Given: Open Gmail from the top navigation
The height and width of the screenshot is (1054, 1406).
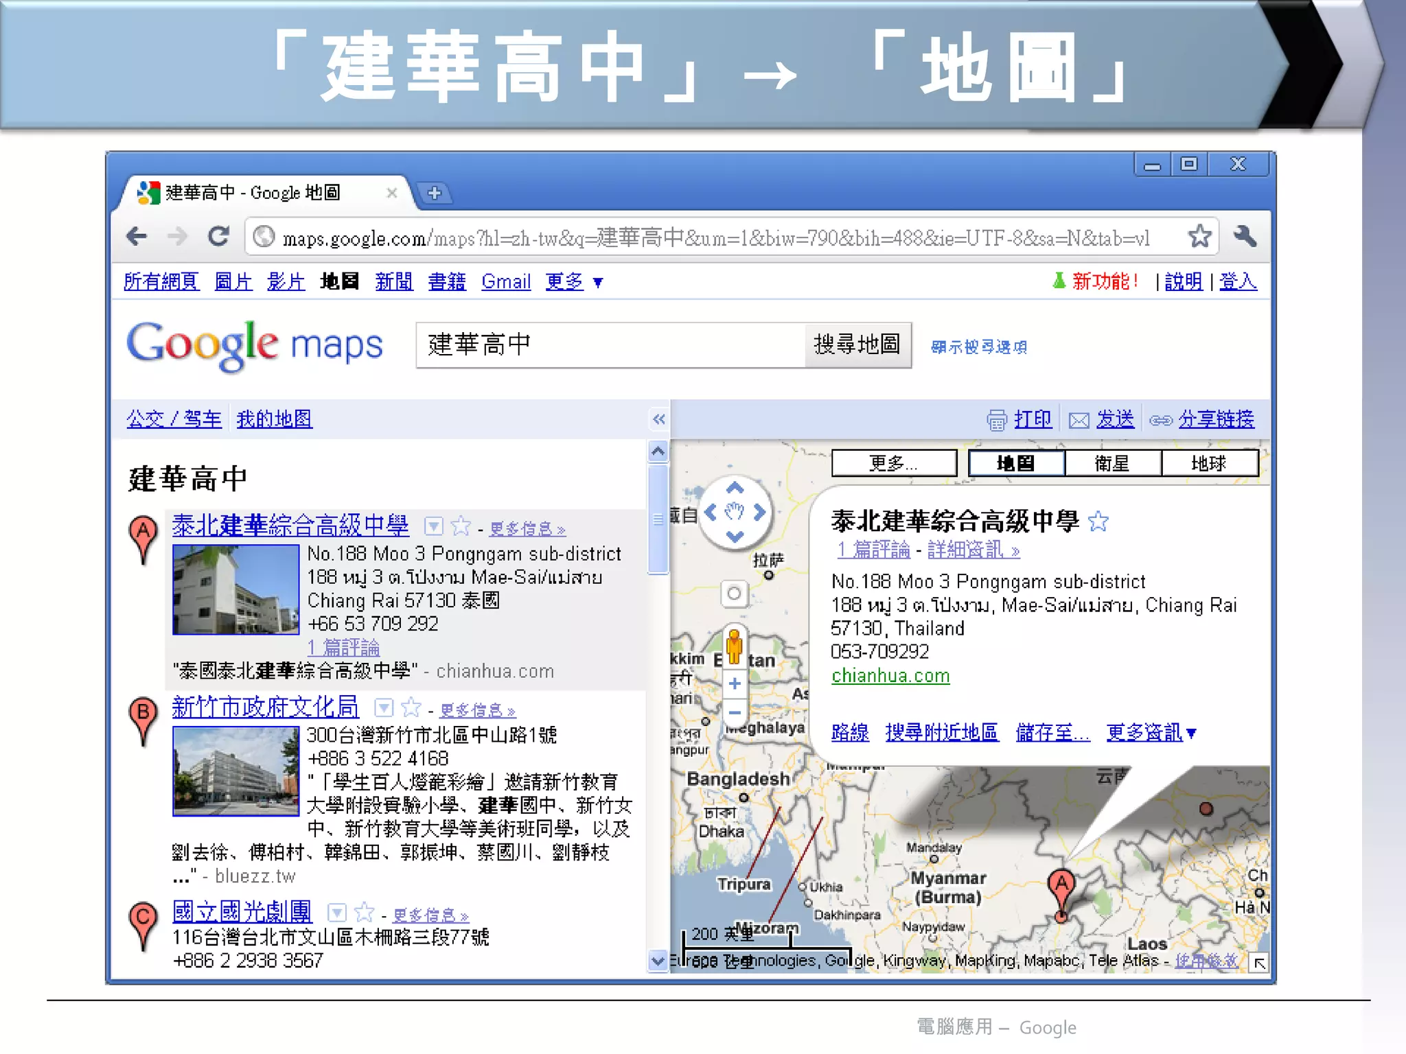Looking at the screenshot, I should coord(506,281).
